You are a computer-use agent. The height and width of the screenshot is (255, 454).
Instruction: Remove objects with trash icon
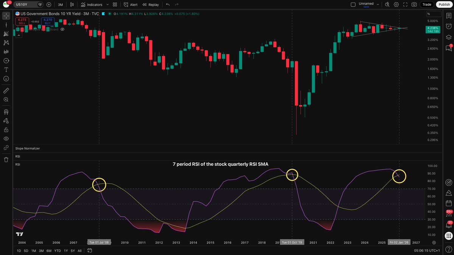click(6, 160)
